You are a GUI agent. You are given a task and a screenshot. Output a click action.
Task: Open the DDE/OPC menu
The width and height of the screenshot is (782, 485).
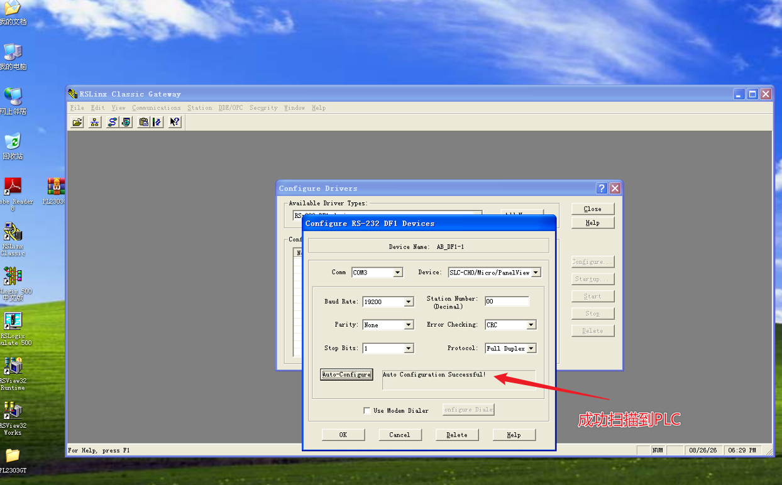click(231, 108)
